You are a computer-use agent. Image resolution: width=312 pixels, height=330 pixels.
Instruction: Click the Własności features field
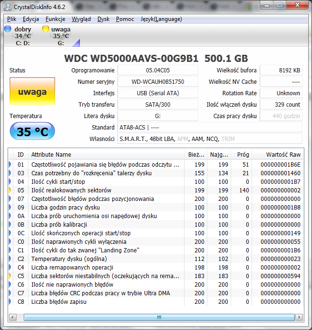(210, 139)
